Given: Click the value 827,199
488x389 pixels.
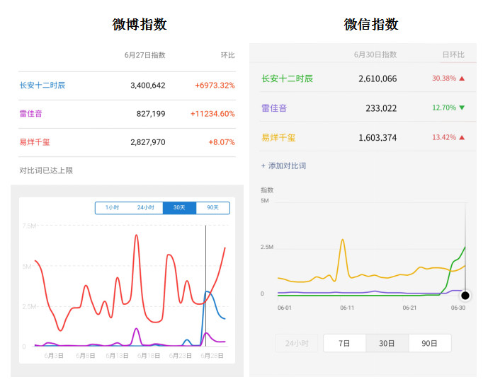Looking at the screenshot, I should 151,114.
